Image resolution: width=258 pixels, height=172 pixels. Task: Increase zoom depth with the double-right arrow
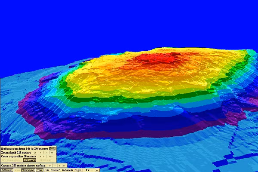(x=52, y=152)
